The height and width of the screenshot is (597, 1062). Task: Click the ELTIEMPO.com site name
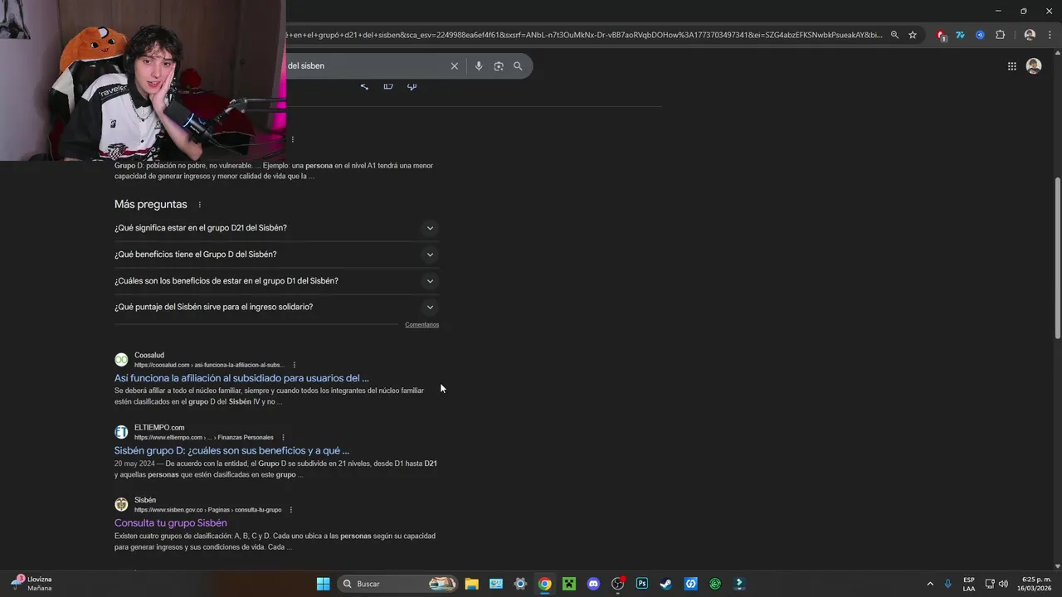coord(159,428)
